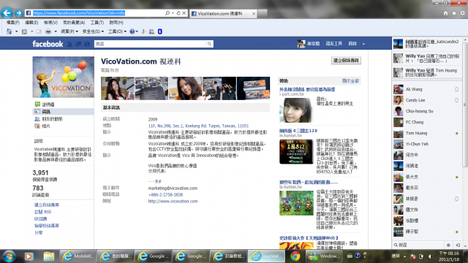Expand the 工具(O) command bar dropdown
This screenshot has height=263, width=468.
click(117, 31)
